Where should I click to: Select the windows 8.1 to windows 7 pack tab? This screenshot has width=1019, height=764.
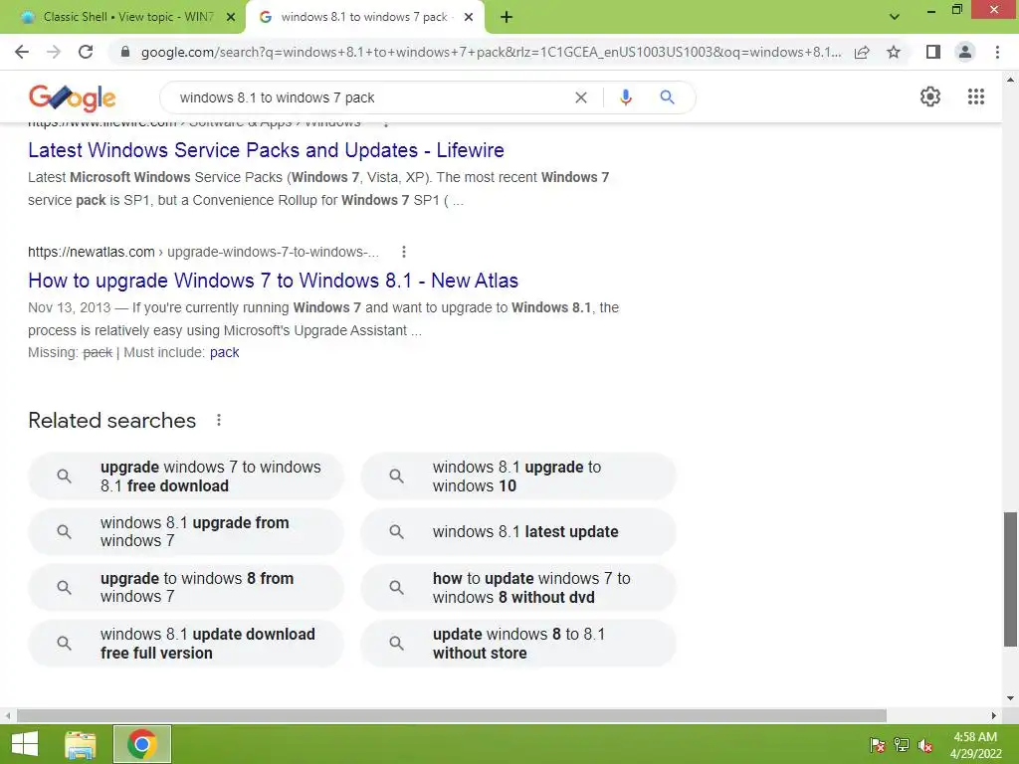click(364, 17)
